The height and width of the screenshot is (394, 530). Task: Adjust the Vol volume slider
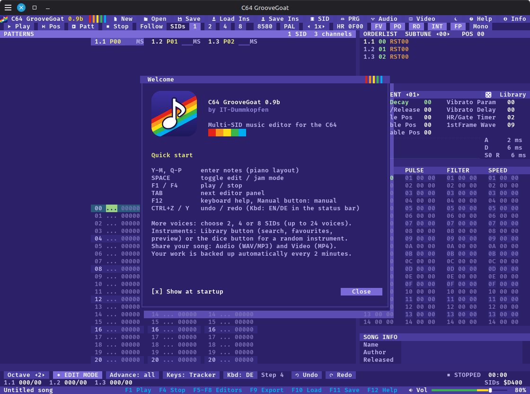pyautogui.click(x=469, y=390)
